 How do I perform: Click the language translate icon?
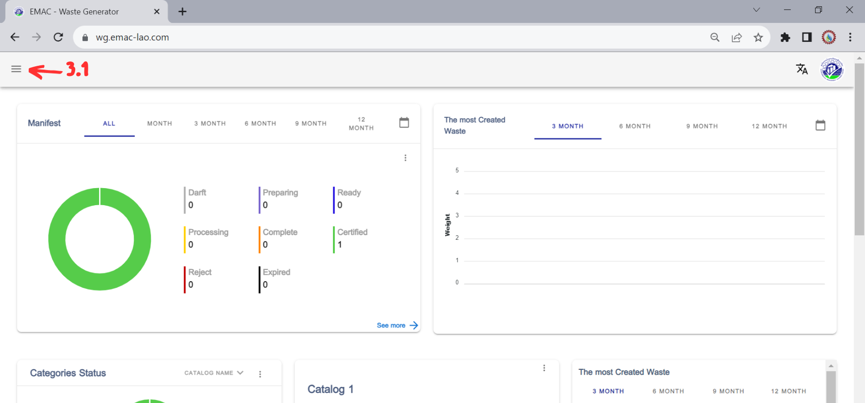click(802, 69)
